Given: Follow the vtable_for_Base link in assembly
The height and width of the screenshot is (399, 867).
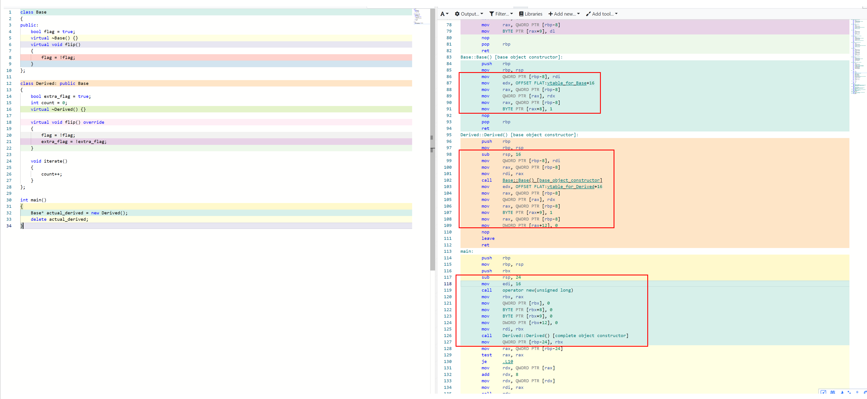Looking at the screenshot, I should coord(567,83).
